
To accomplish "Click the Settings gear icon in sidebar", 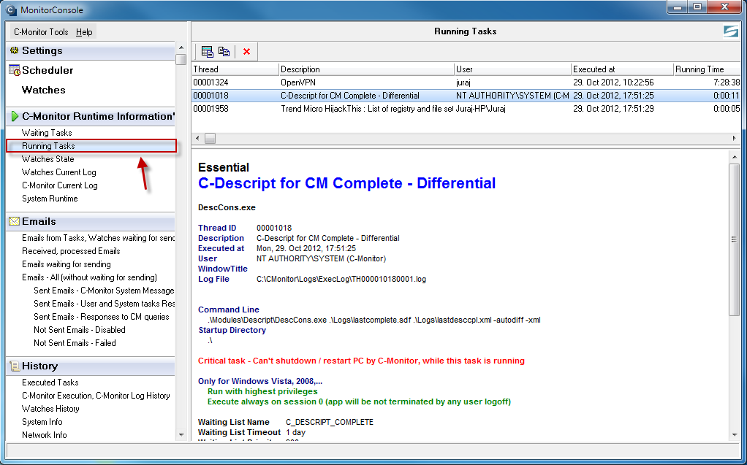I will [x=15, y=50].
